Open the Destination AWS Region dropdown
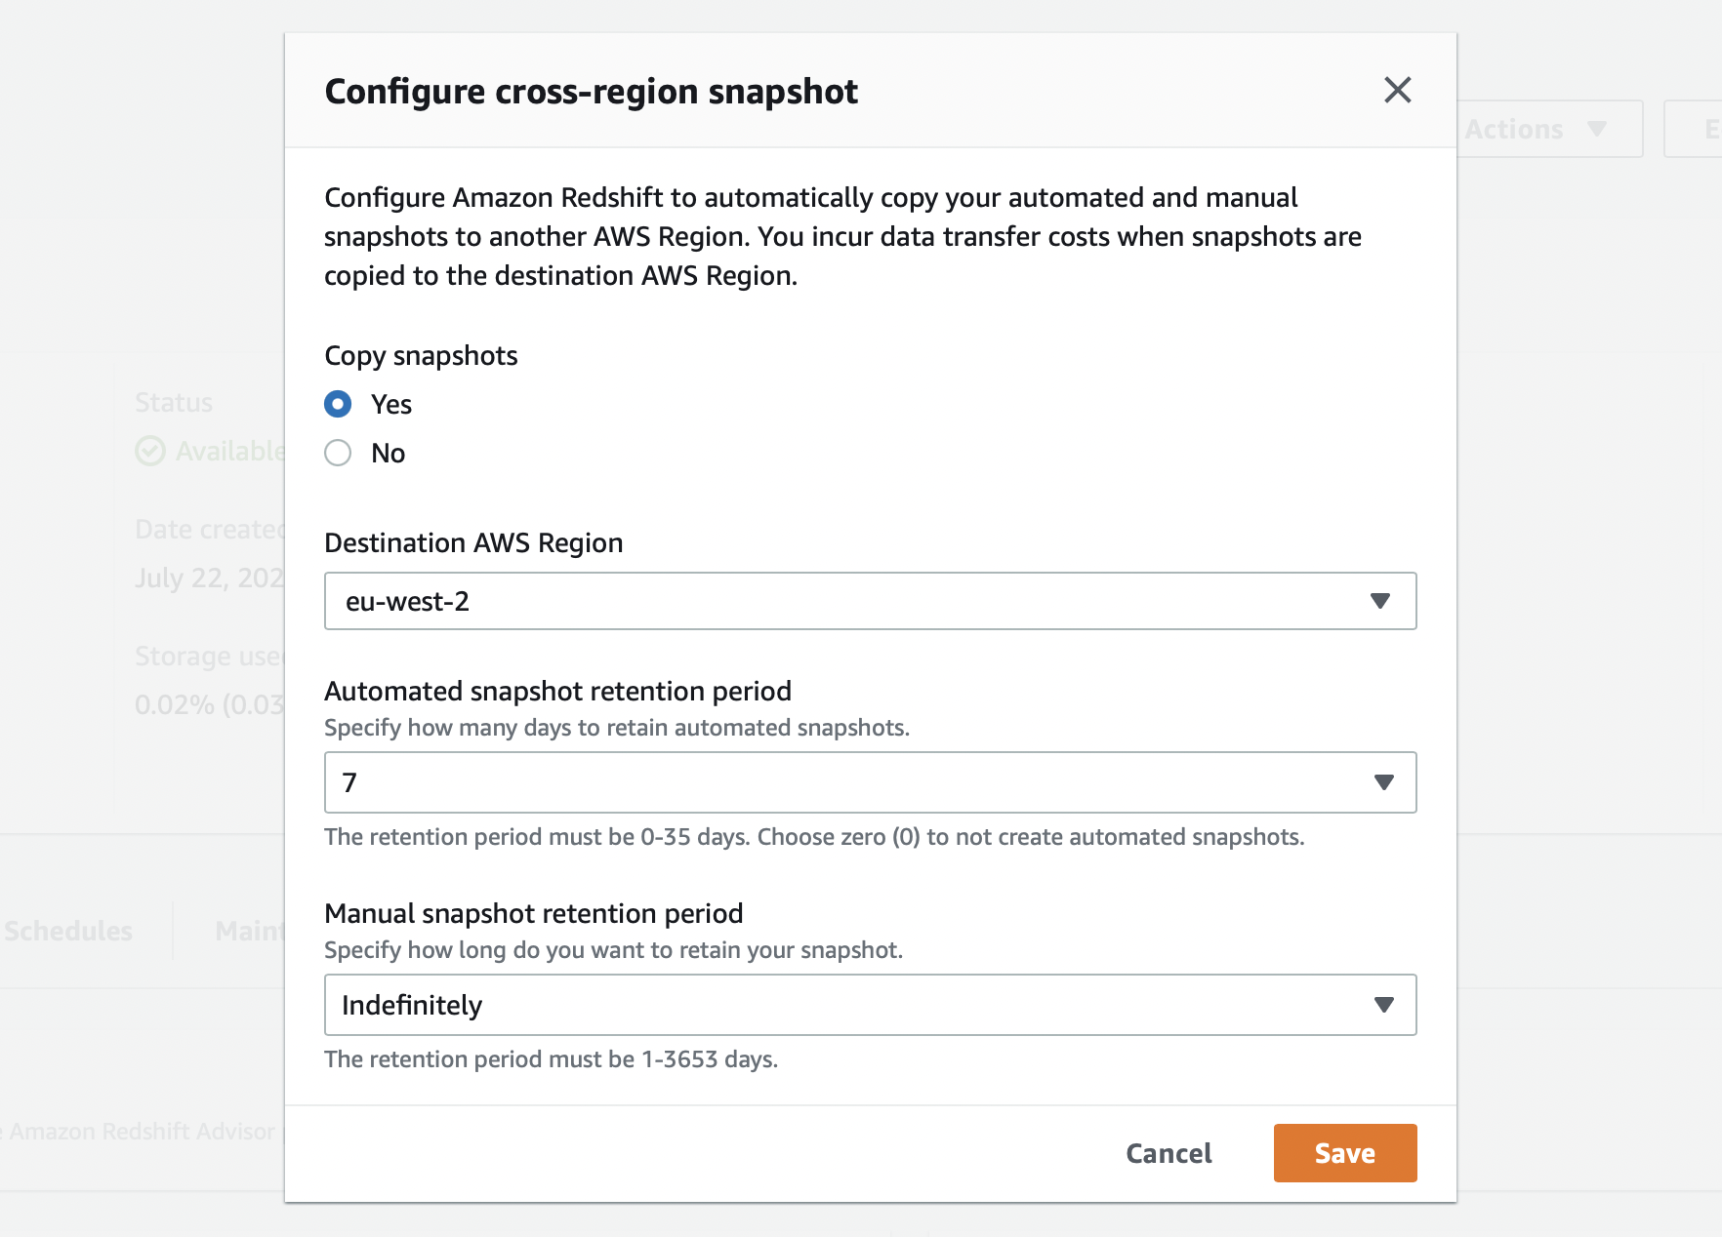Image resolution: width=1722 pixels, height=1237 pixels. 870,601
